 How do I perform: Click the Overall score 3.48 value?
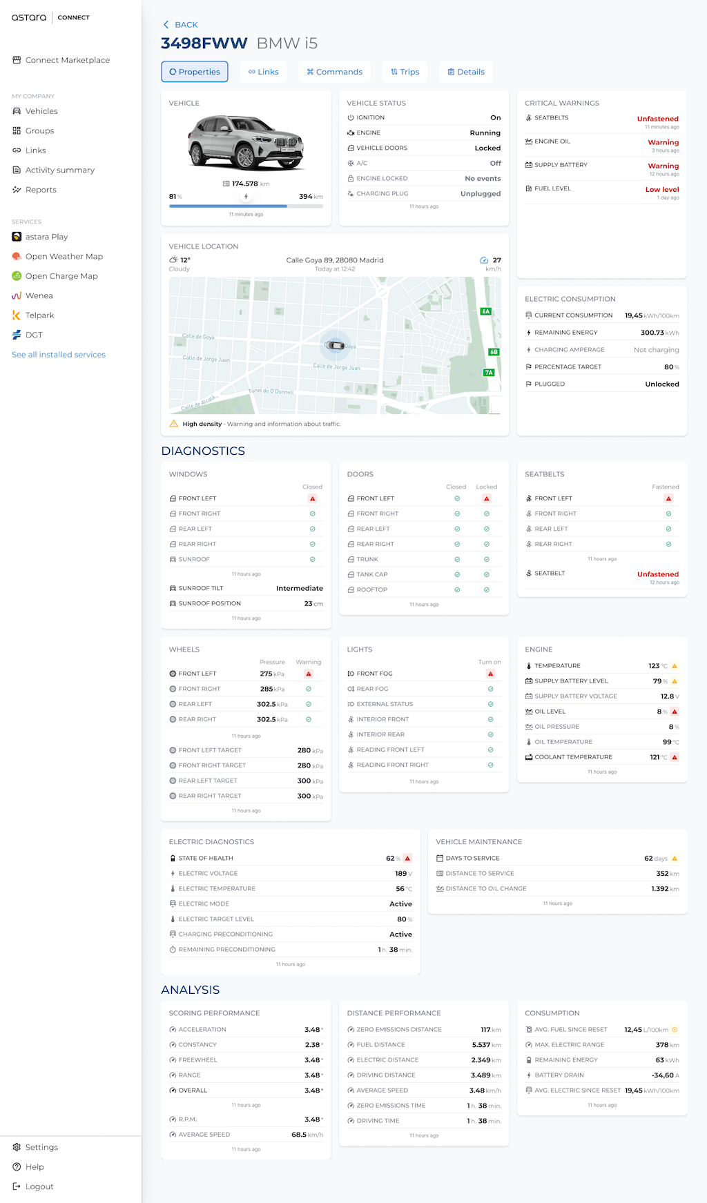313,1090
